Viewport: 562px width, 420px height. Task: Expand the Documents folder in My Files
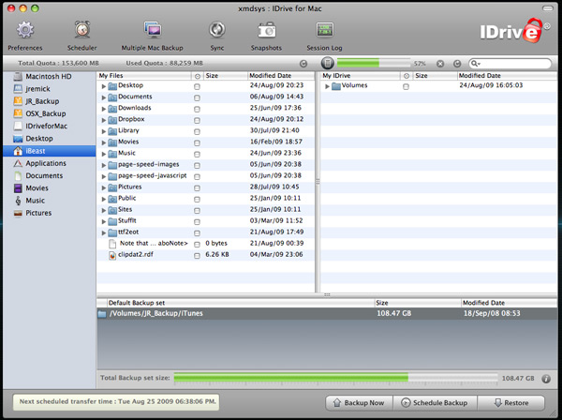click(104, 97)
